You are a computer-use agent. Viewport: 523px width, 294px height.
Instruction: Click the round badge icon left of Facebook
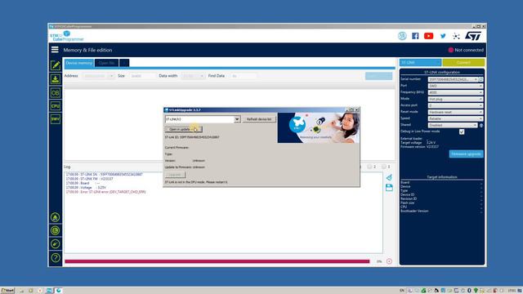coord(402,36)
